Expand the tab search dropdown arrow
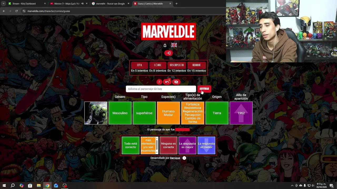337x189 pixels. [3, 4]
